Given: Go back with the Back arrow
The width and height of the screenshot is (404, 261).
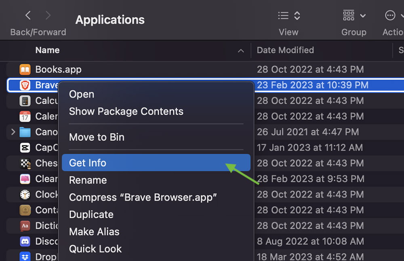Looking at the screenshot, I should 28,15.
